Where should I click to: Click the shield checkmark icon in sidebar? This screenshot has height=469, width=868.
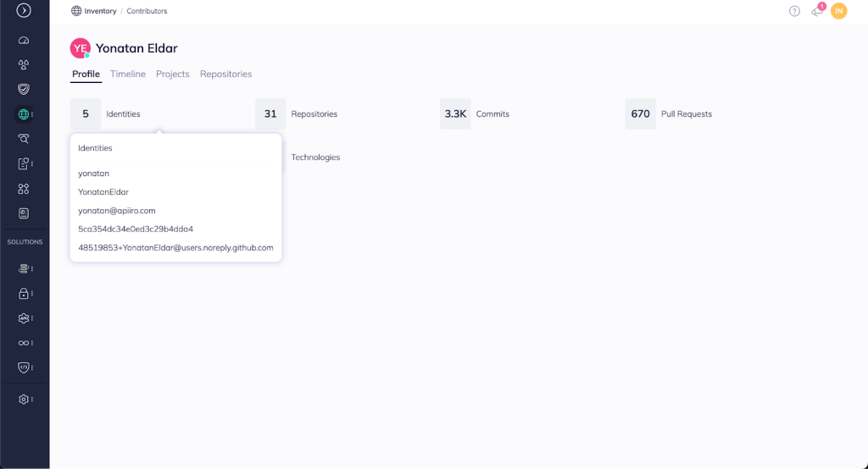(24, 89)
